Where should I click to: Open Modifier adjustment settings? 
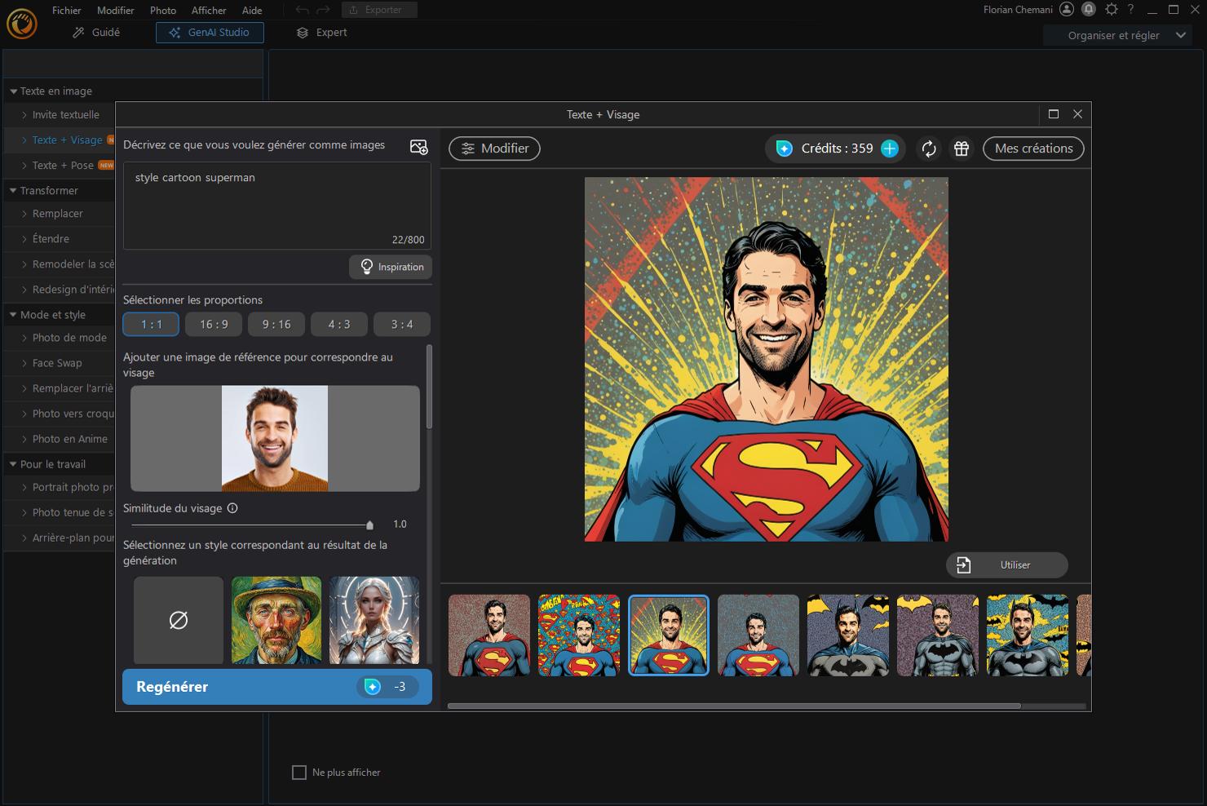click(x=494, y=148)
